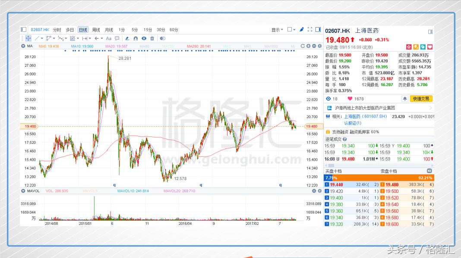This screenshot has width=461, height=258.
Task: Switch to 周线 weekly chart tab
Action: click(96, 30)
